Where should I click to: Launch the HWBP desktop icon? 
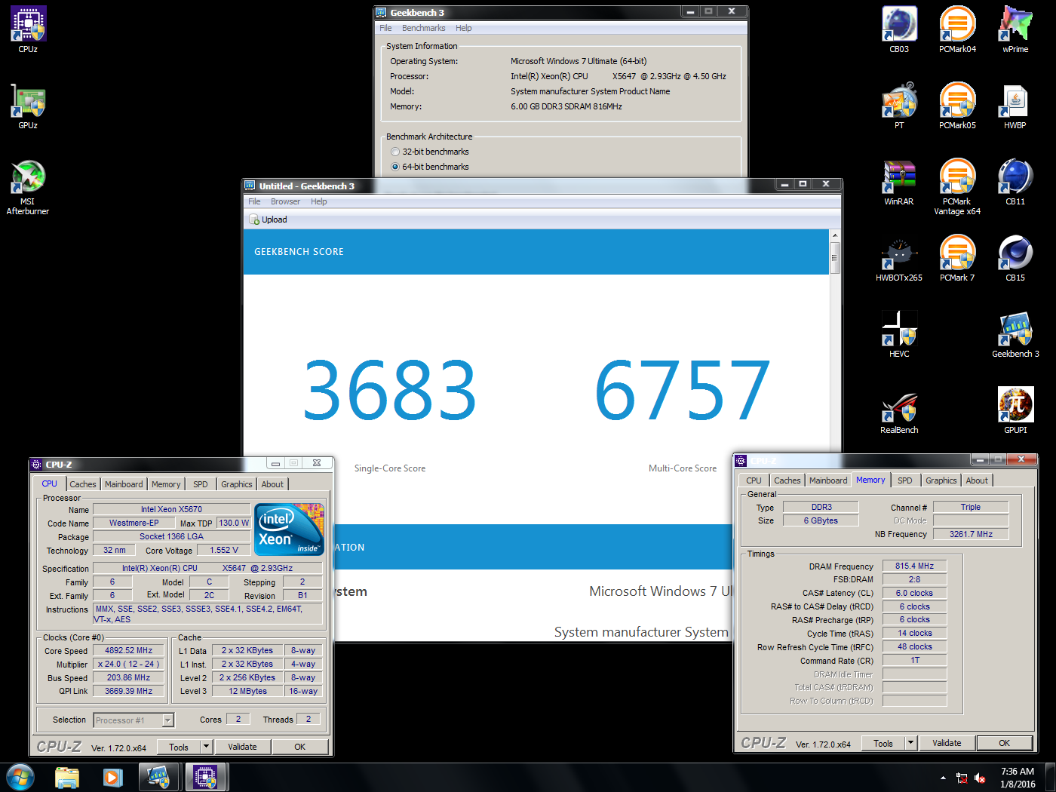[x=1015, y=106]
